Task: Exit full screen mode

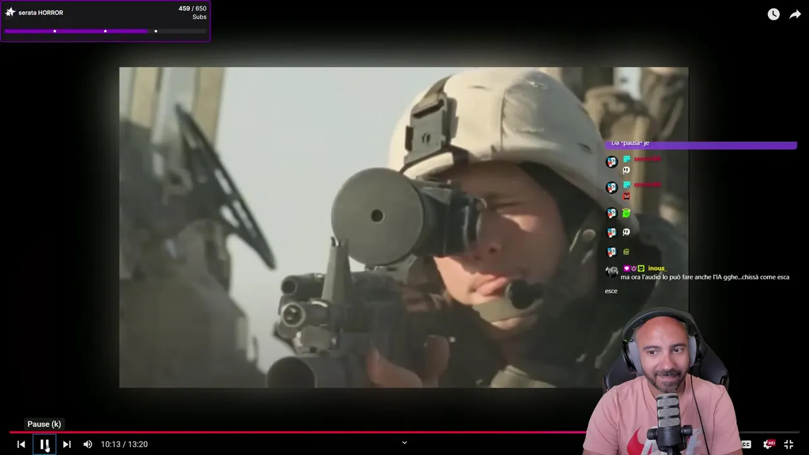Action: [x=789, y=444]
